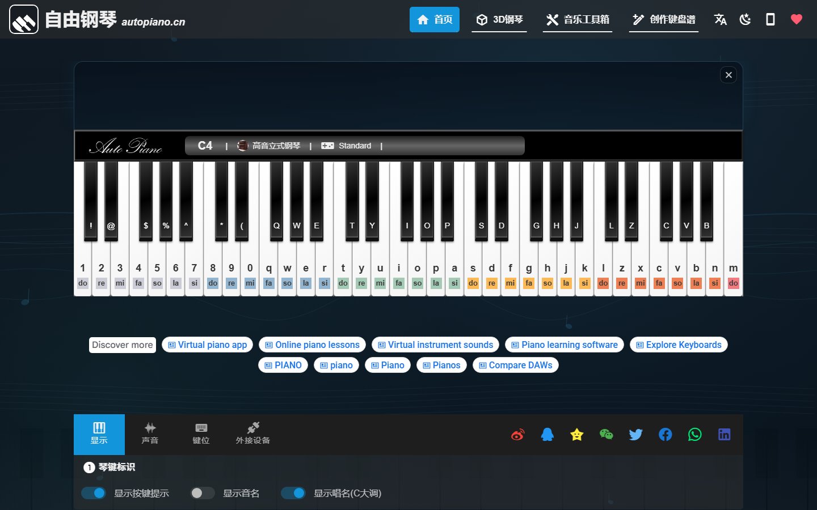Toggle 显示按键提示 switch
The image size is (817, 510).
[94, 493]
